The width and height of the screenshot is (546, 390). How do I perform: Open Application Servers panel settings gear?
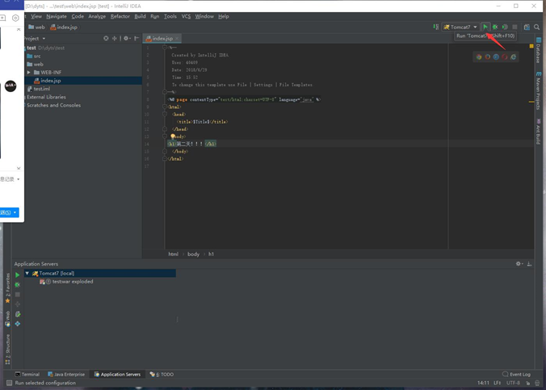(519, 264)
